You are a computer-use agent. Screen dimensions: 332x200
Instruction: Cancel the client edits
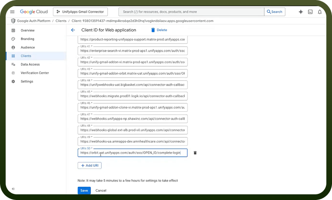tap(101, 191)
